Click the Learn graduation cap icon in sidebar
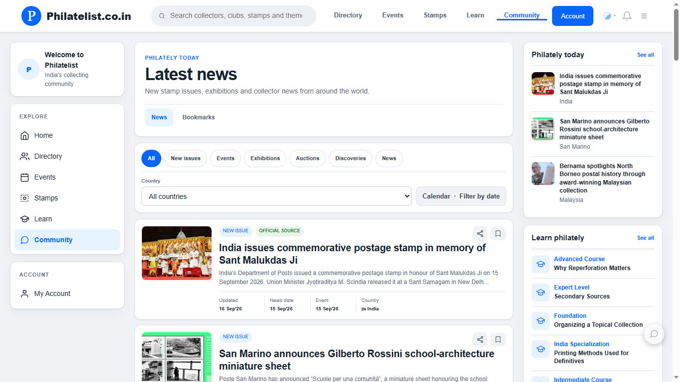This screenshot has width=680, height=382. 24,219
